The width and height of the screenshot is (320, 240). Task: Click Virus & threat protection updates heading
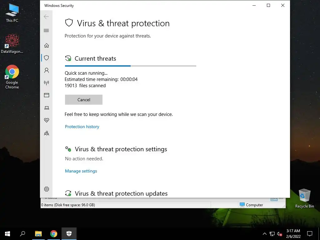[x=121, y=193]
